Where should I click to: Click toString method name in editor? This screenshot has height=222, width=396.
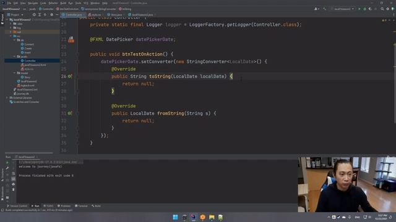pyautogui.click(x=160, y=76)
